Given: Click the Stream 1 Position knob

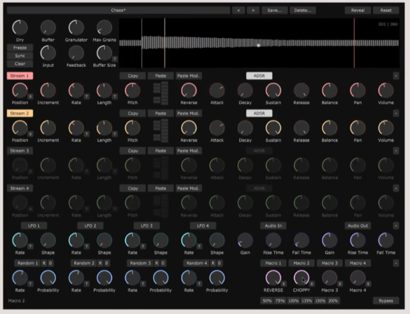Looking at the screenshot, I should [20, 91].
